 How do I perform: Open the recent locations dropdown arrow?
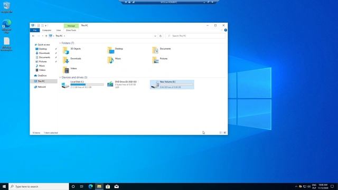click(x=43, y=36)
